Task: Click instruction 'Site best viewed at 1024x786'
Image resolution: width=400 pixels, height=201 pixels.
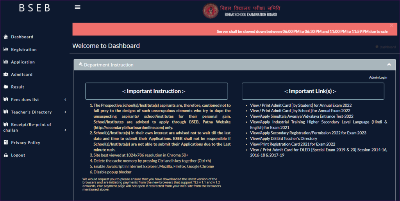Action: (141, 155)
